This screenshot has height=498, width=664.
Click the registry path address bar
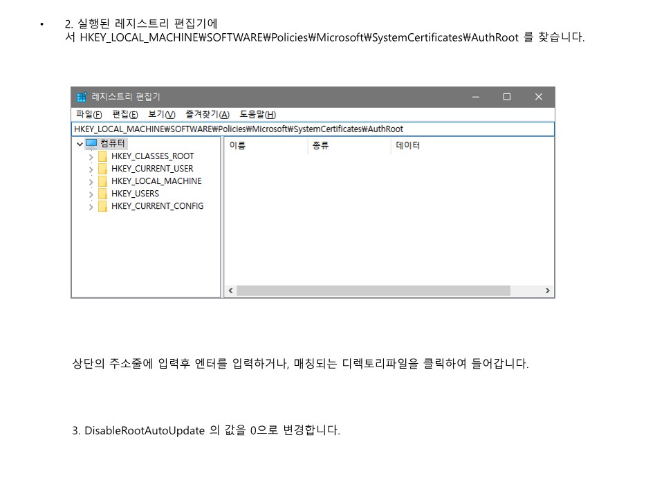[x=313, y=129]
